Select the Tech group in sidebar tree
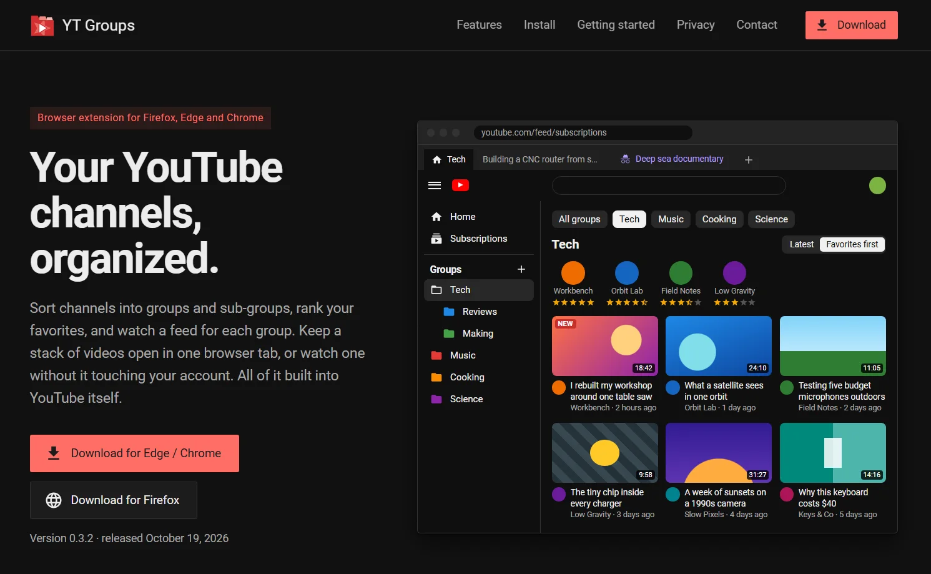This screenshot has width=931, height=574. [x=479, y=290]
